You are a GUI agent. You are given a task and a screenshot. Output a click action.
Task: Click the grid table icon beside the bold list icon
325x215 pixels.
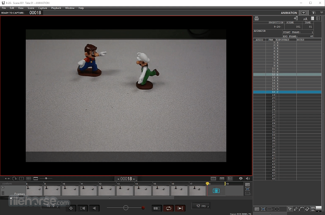(318, 18)
